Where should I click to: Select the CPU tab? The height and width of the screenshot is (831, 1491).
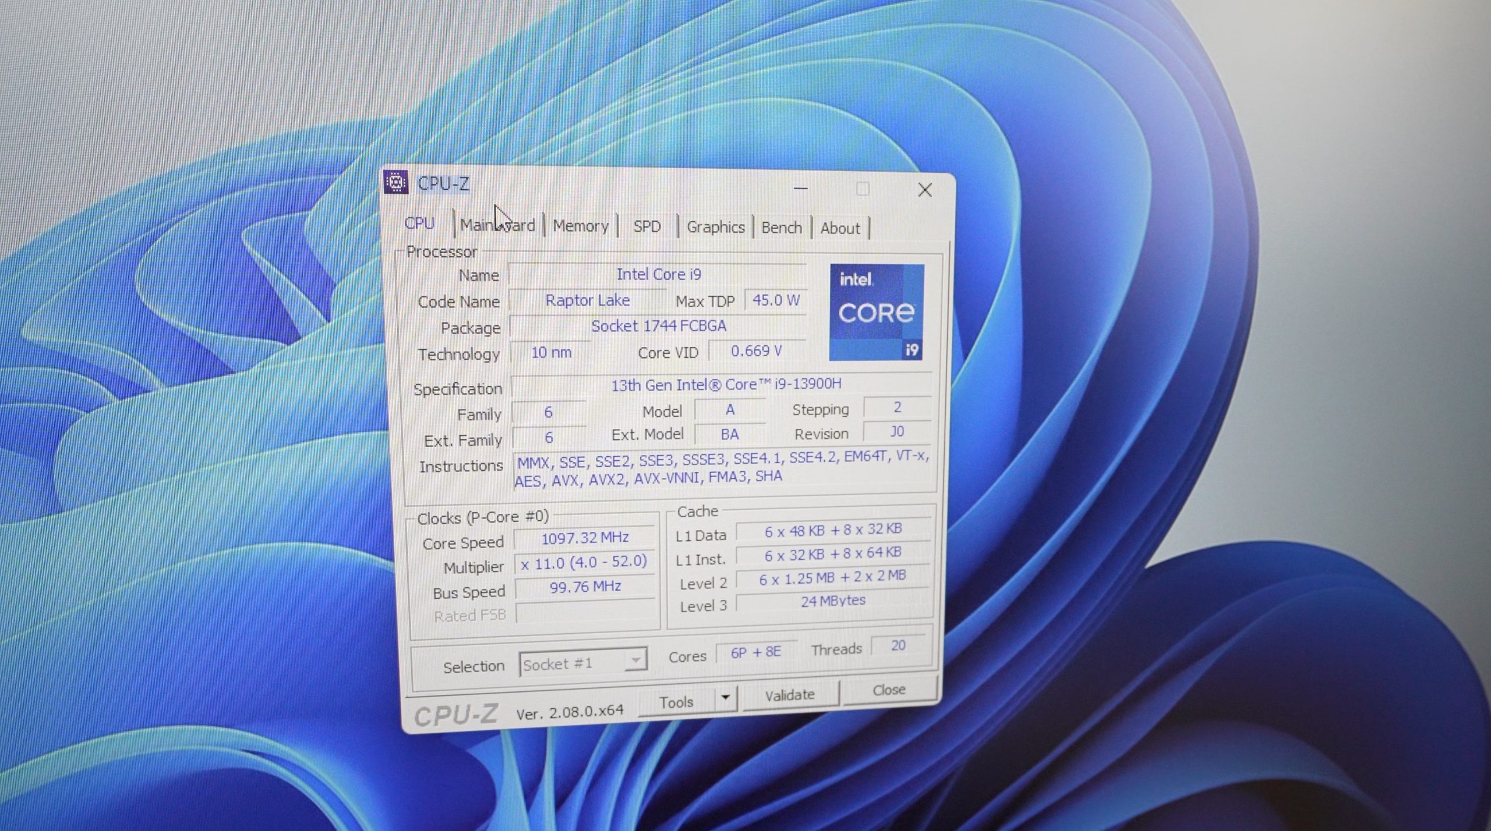click(419, 223)
